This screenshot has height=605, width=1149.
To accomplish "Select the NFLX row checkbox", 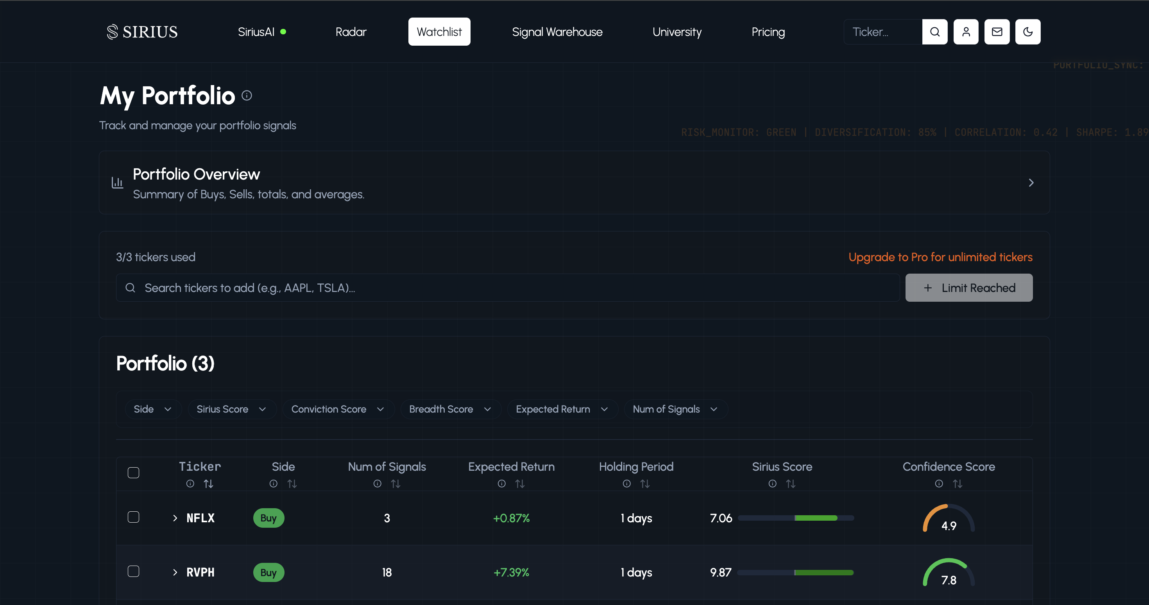I will (133, 517).
